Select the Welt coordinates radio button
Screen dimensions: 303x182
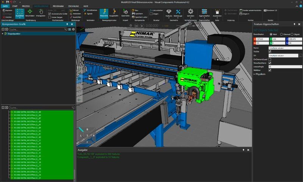271,34
